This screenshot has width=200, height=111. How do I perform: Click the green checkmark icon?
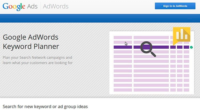pyautogui.click(x=191, y=47)
